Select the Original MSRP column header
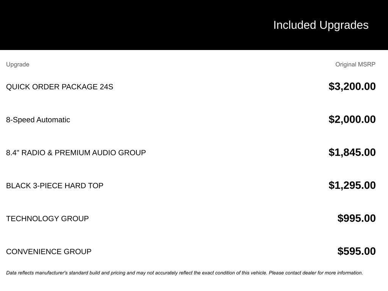Screen dimensions: 388x291 355,64
